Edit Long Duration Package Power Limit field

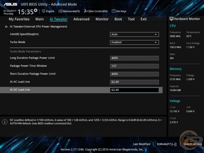[x=135, y=58]
